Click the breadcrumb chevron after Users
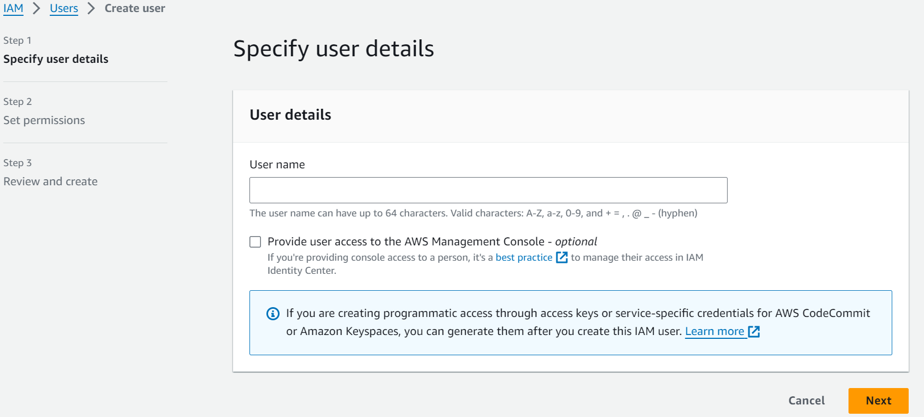Screen dimensions: 924x417 point(91,8)
